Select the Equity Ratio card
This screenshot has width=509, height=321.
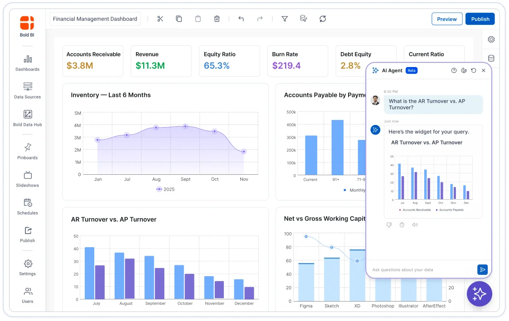pyautogui.click(x=229, y=61)
